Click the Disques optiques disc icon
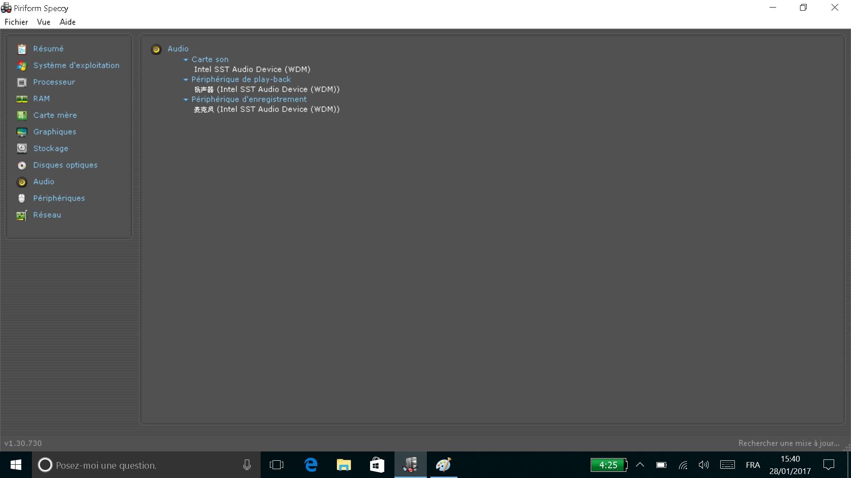This screenshot has width=851, height=478. tap(22, 166)
